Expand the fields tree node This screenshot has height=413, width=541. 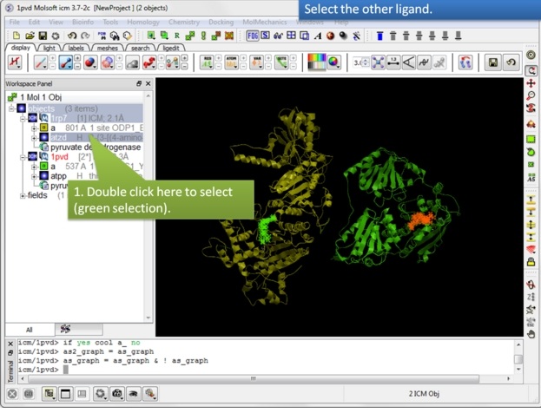point(22,195)
